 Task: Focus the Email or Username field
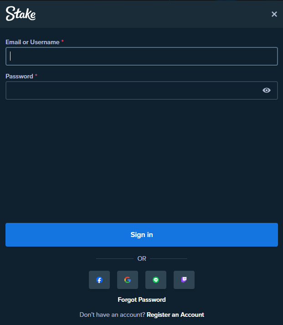point(141,57)
